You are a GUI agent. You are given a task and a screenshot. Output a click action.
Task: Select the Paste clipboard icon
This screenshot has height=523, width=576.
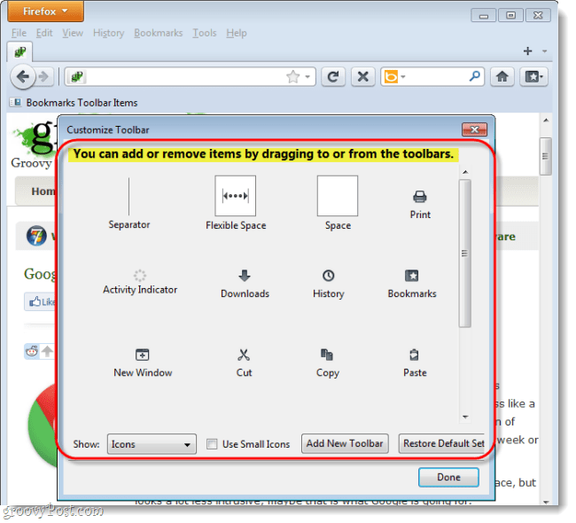pos(415,355)
